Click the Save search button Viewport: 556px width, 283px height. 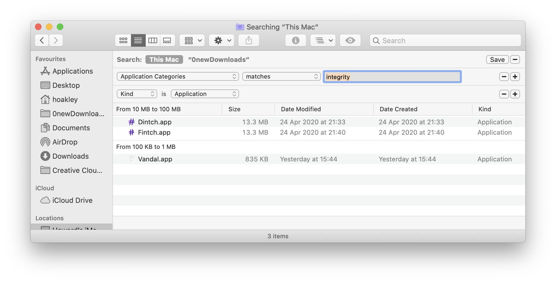click(497, 59)
